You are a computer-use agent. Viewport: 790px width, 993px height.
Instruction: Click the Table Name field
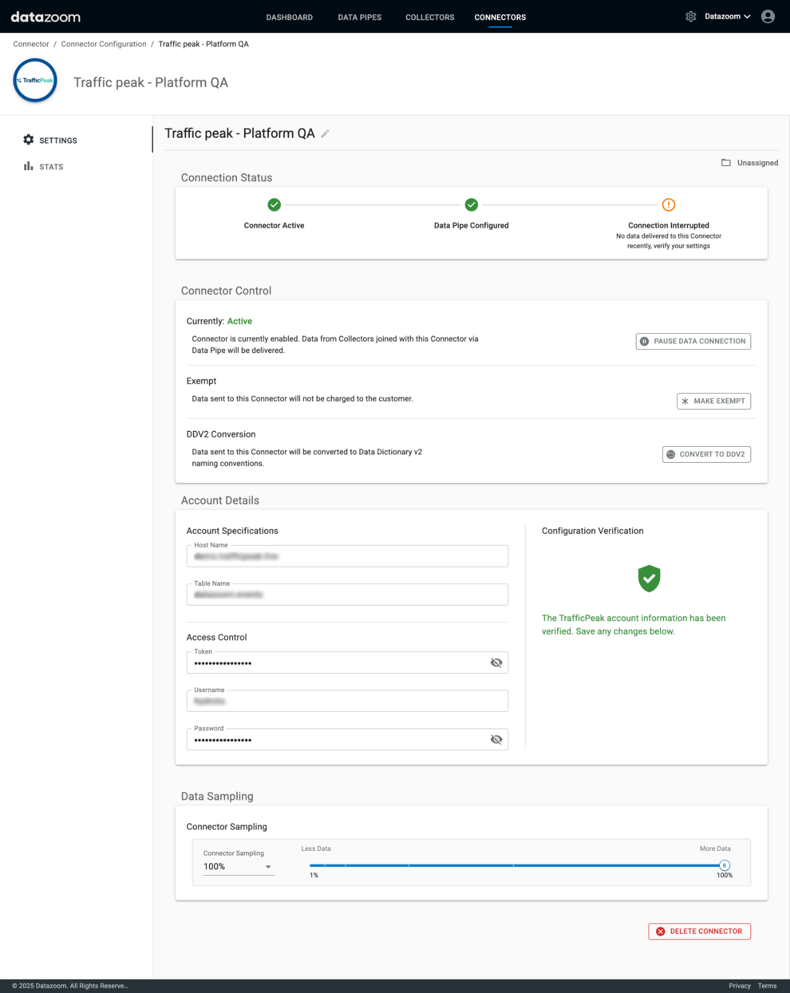click(347, 595)
